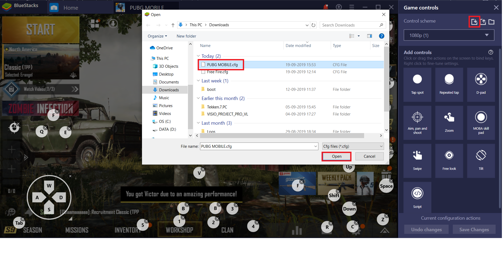This screenshot has width=504, height=253.
Task: Open the 1080p (1) control scheme dropdown
Action: pyautogui.click(x=449, y=35)
